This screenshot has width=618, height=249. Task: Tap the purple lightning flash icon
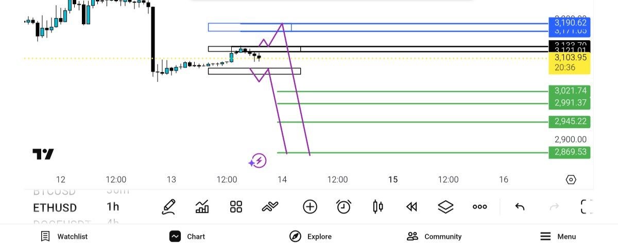pyautogui.click(x=259, y=161)
